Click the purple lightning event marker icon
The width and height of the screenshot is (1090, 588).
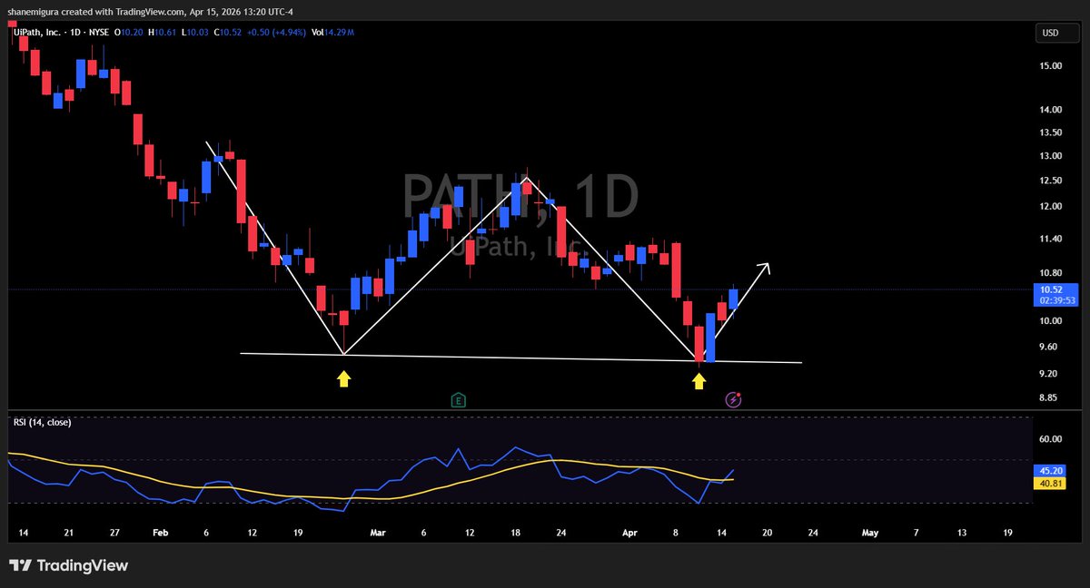tap(733, 399)
